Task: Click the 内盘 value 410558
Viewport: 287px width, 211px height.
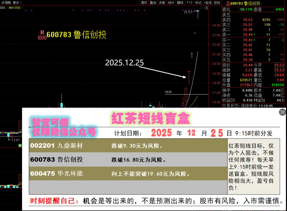Action: pyautogui.click(x=278, y=85)
